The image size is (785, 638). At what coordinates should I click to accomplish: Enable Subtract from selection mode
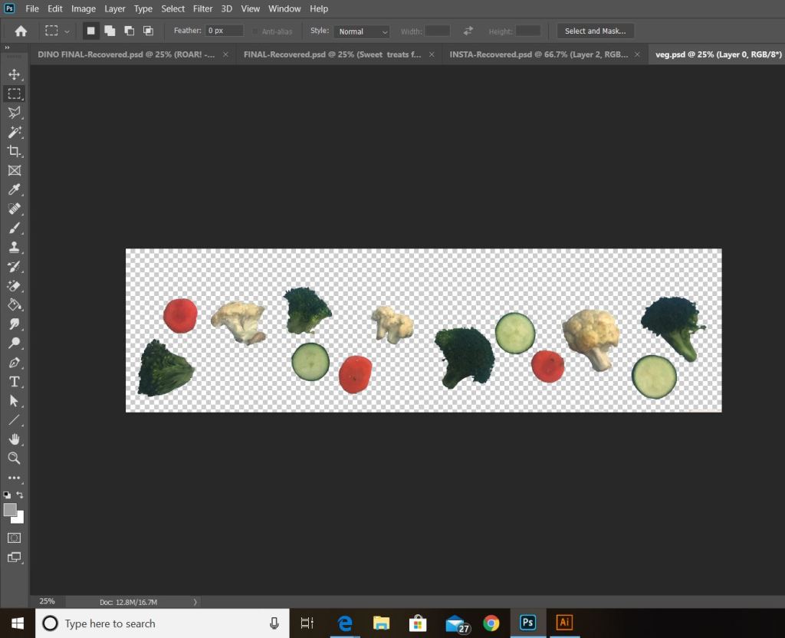pos(129,31)
